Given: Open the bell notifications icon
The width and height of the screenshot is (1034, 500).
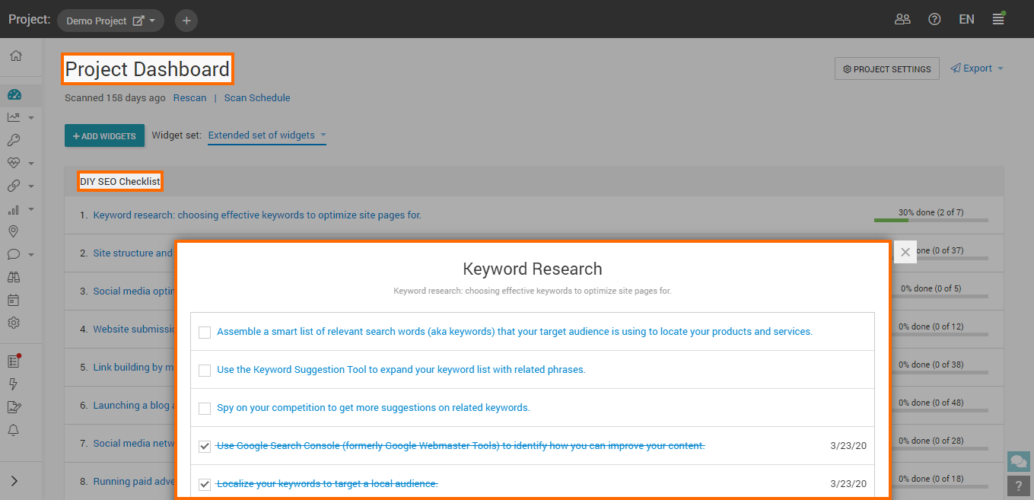Looking at the screenshot, I should tap(14, 430).
